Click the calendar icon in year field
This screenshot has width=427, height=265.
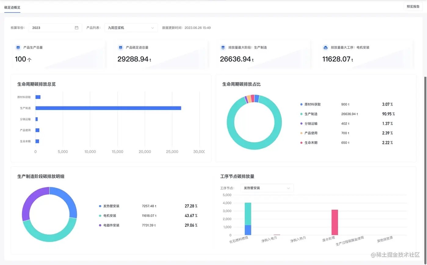click(x=77, y=28)
